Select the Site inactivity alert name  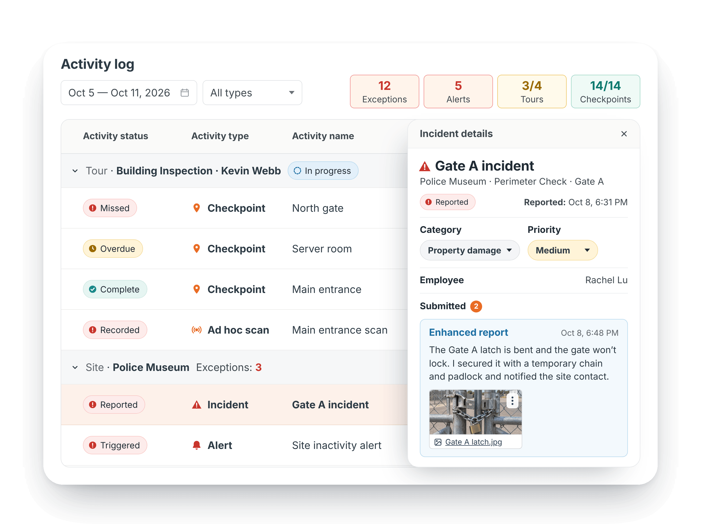(337, 445)
